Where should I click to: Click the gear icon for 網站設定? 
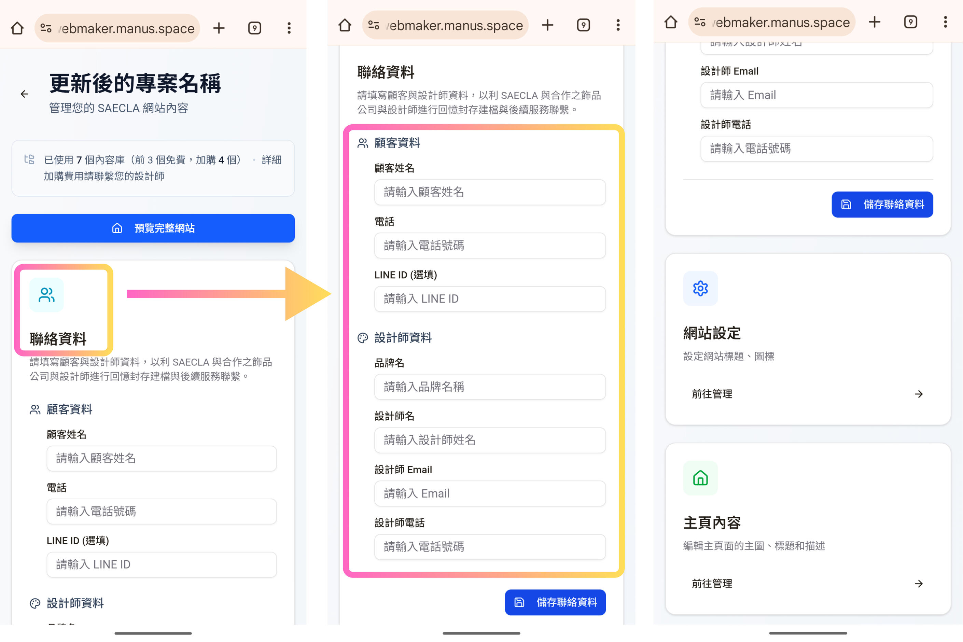[700, 289]
